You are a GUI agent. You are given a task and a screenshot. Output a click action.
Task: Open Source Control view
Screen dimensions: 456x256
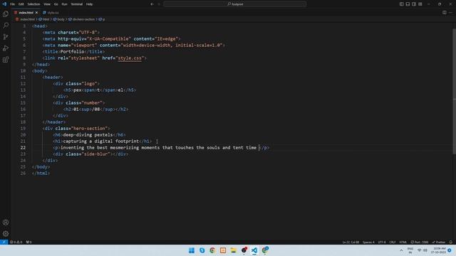[x=6, y=37]
